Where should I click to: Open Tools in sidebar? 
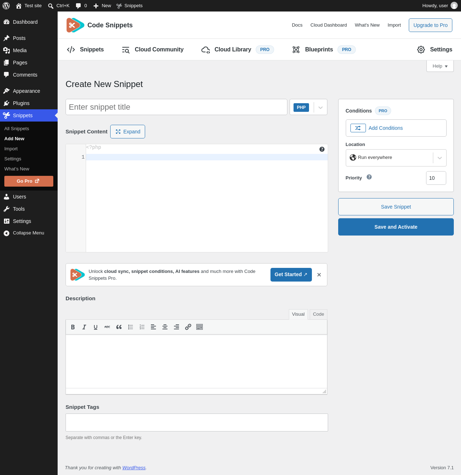click(29, 209)
